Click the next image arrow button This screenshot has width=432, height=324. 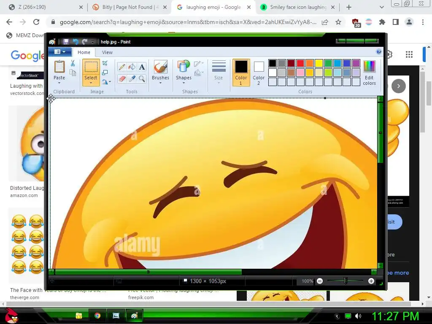click(398, 86)
